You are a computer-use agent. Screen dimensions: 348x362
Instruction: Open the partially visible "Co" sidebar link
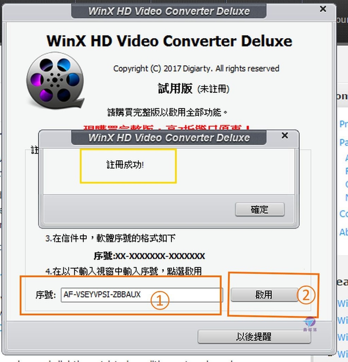[x=343, y=214]
